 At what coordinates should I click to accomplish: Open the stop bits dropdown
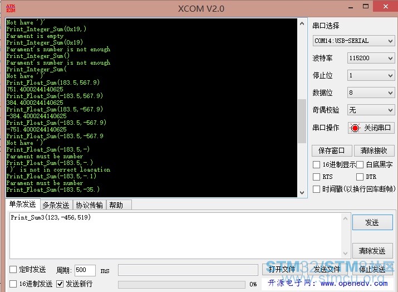371,75
